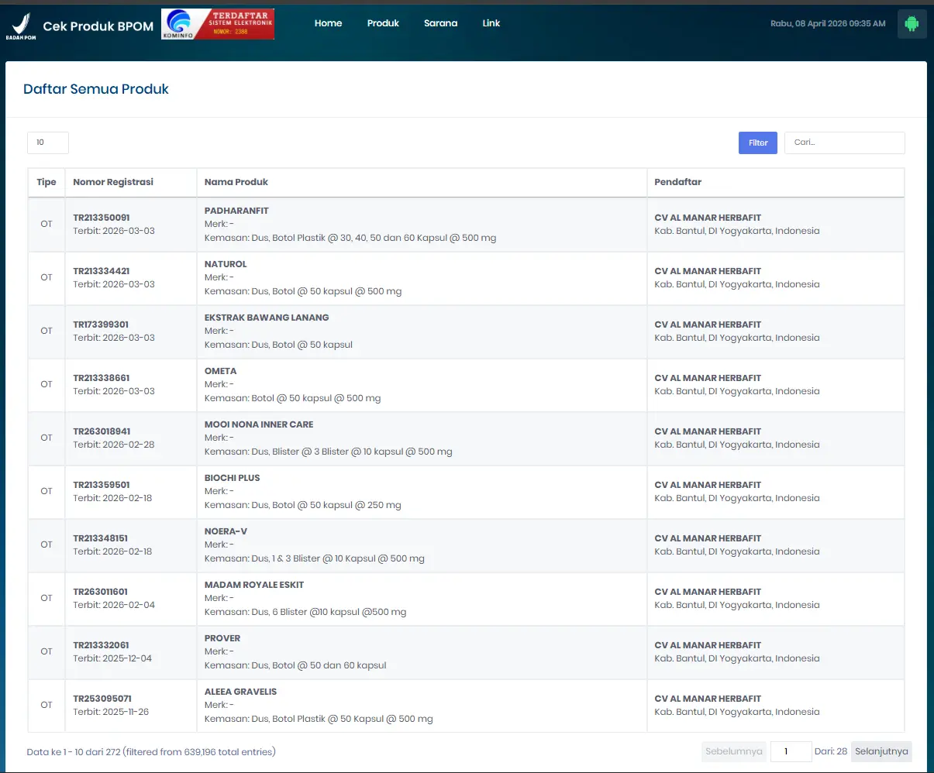Image resolution: width=934 pixels, height=773 pixels.
Task: Click the page number input box
Action: (791, 751)
